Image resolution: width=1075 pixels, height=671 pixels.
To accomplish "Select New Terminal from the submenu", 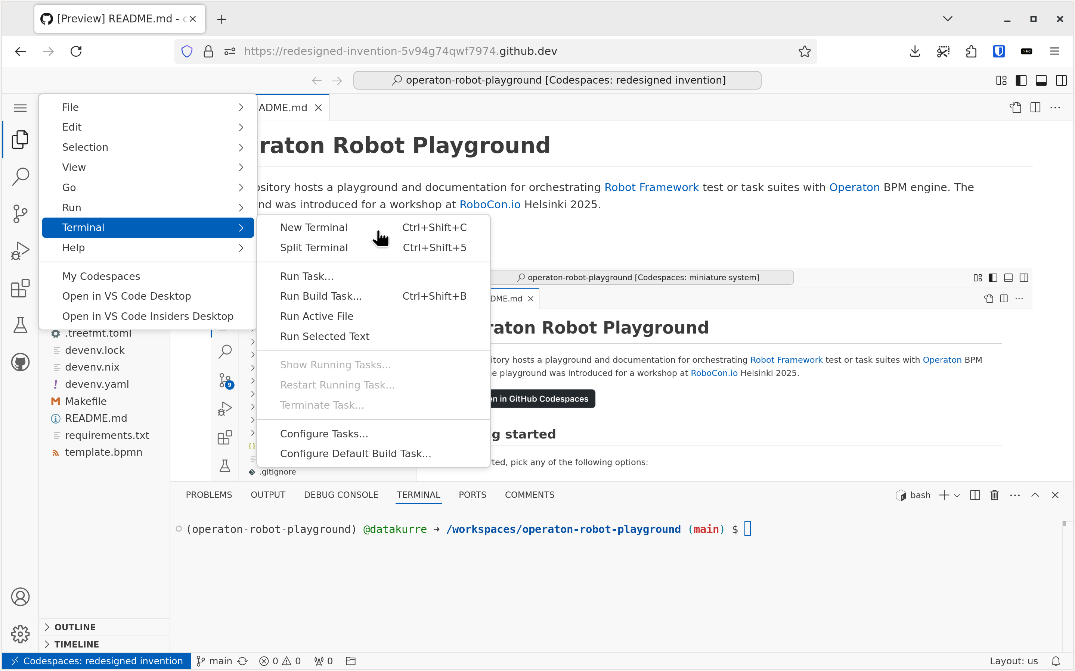I will (374, 228).
